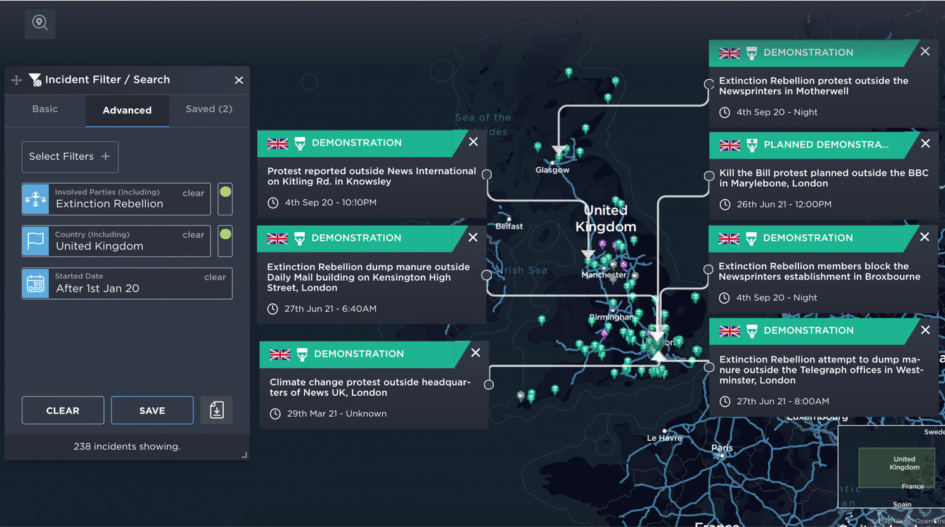Open the Saved (2) tab
Image resolution: width=945 pixels, height=527 pixels.
coord(209,109)
